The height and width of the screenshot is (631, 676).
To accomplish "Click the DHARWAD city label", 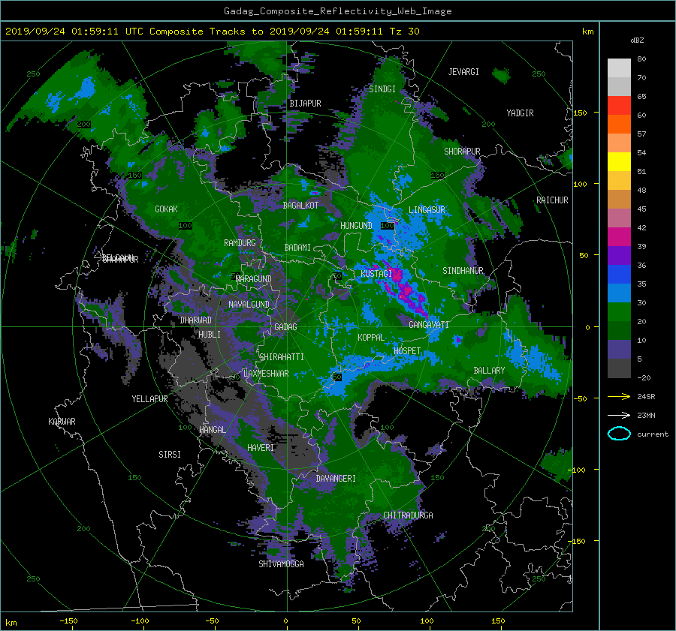I will [195, 320].
